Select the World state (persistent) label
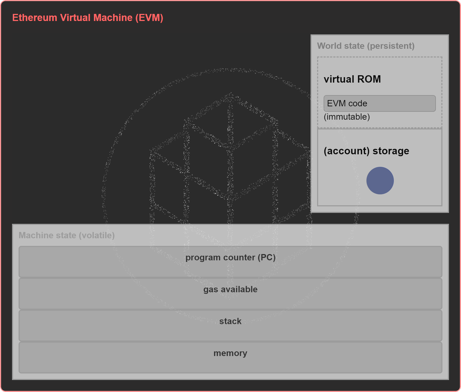461x392 pixels. tap(366, 46)
